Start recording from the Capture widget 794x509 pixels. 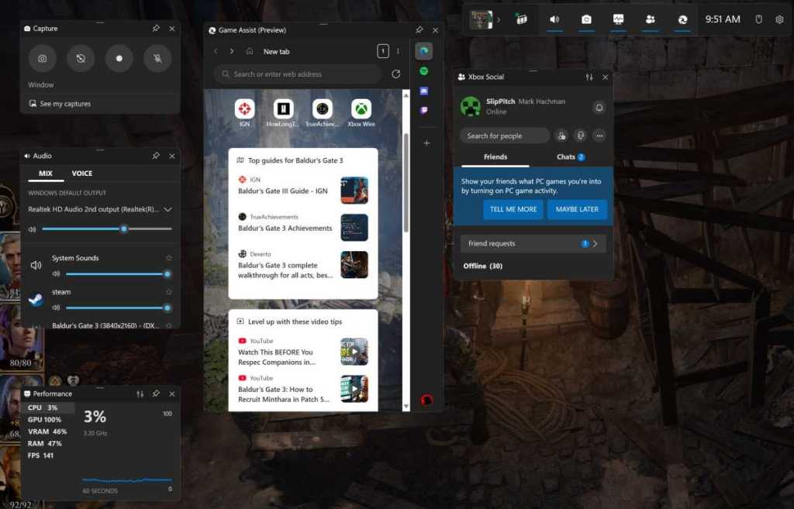(119, 58)
